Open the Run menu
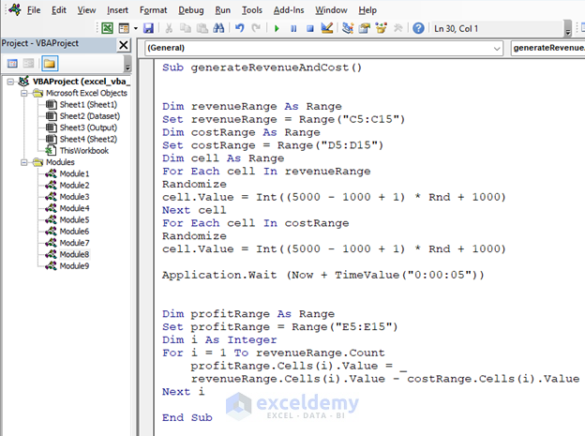The height and width of the screenshot is (436, 585). click(x=223, y=10)
